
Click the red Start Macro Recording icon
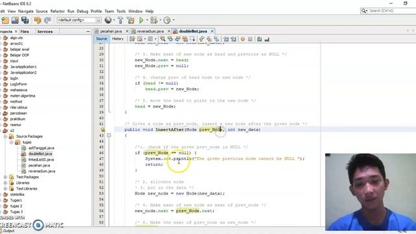point(242,39)
